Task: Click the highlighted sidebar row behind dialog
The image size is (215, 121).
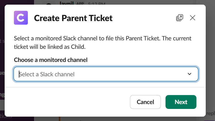Action: (2, 105)
